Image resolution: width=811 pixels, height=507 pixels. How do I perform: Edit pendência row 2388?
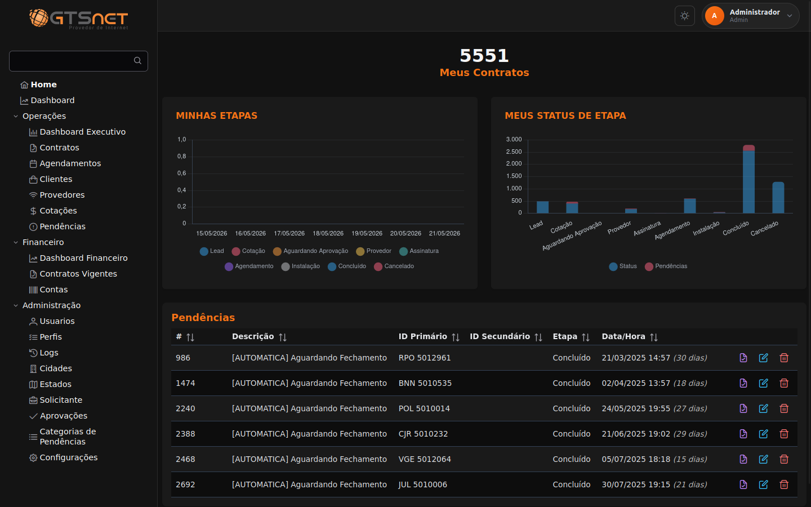764,434
